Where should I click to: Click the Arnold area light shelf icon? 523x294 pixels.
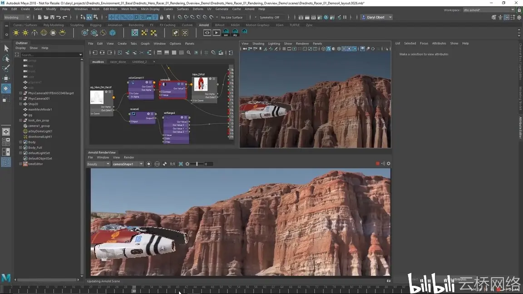coord(16,33)
